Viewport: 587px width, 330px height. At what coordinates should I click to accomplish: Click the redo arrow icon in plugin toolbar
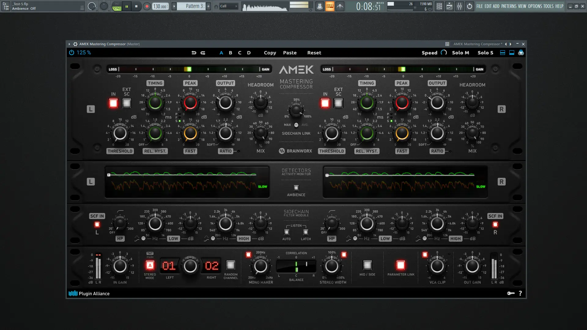(x=203, y=53)
